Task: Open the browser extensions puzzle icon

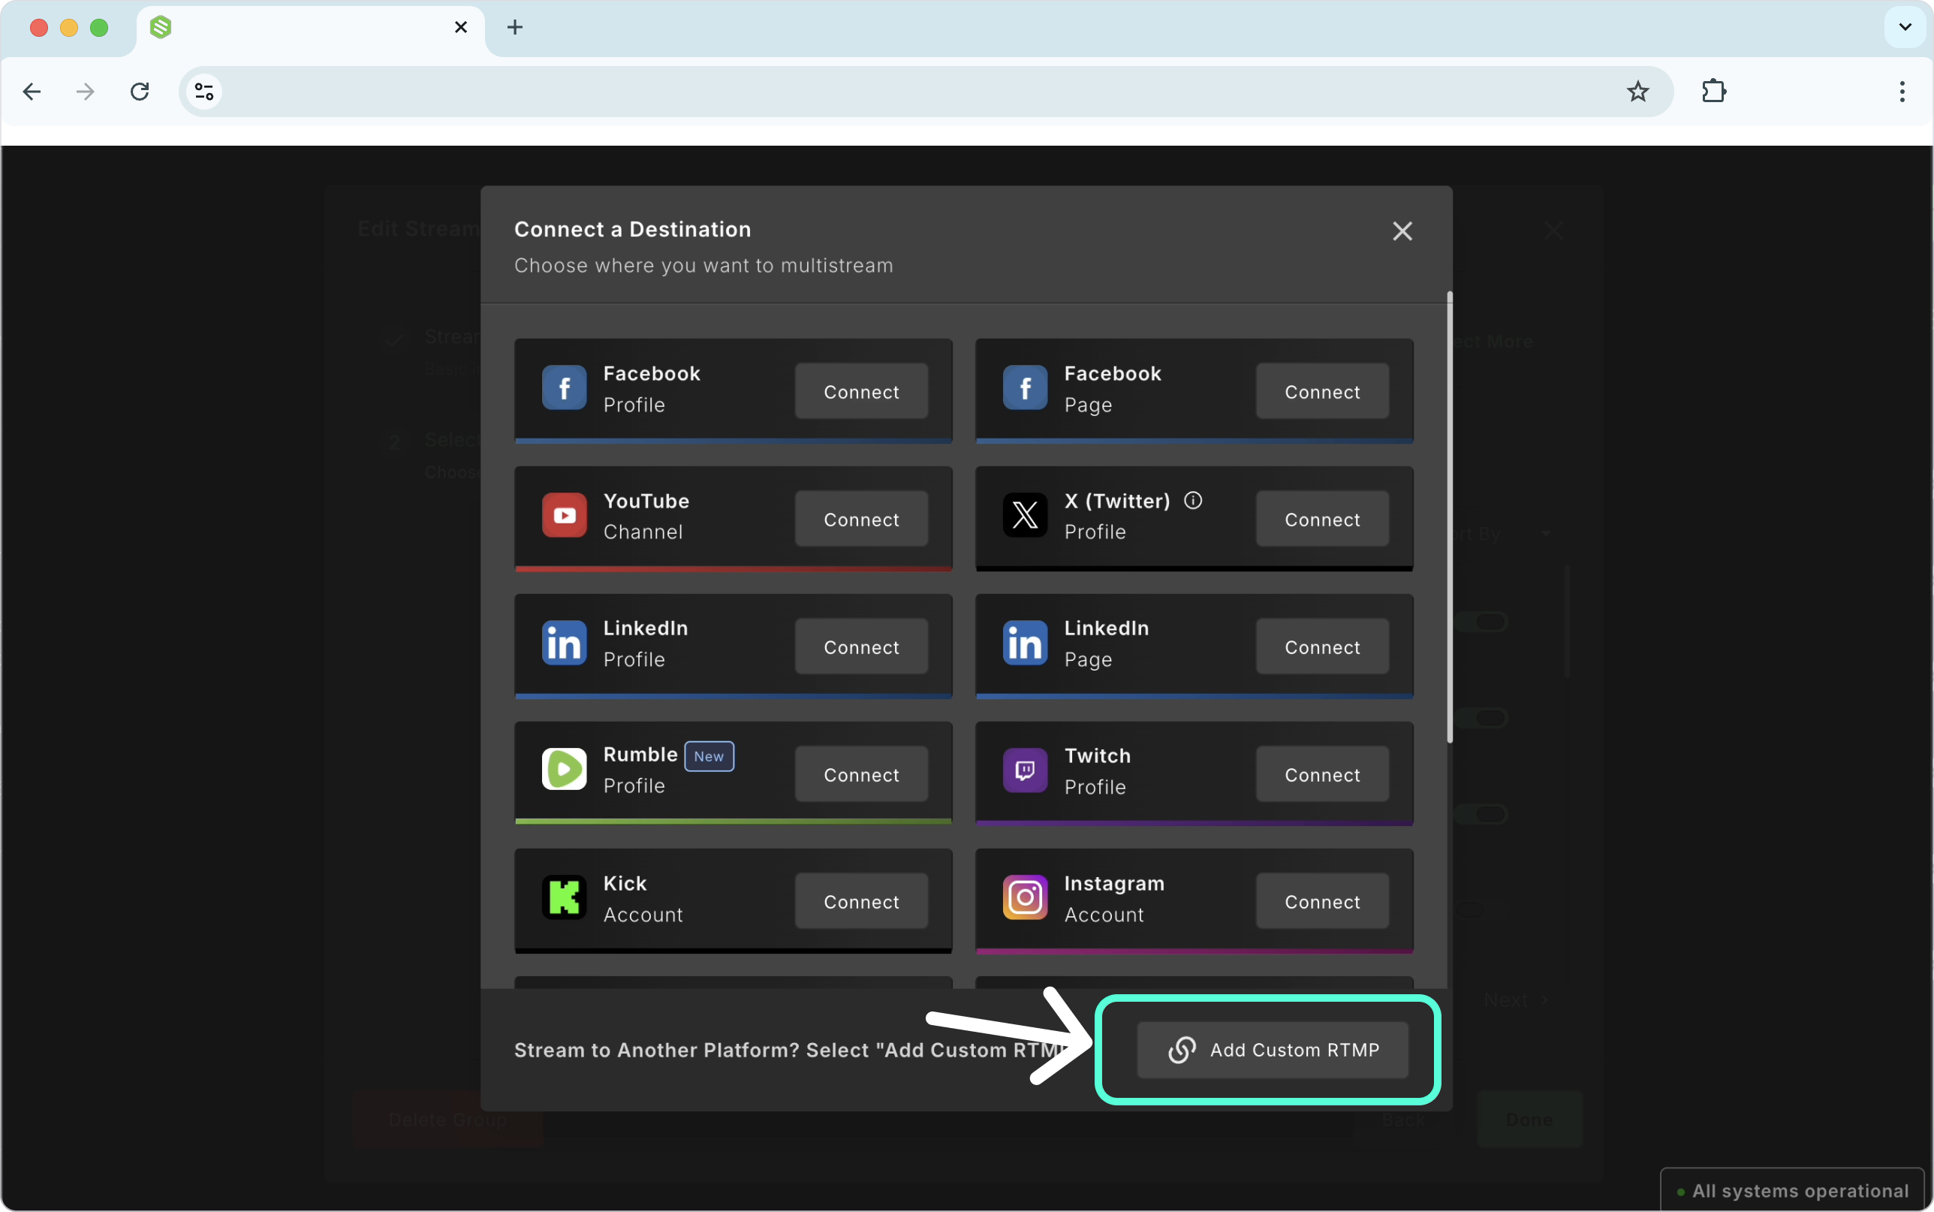Action: (x=1714, y=92)
